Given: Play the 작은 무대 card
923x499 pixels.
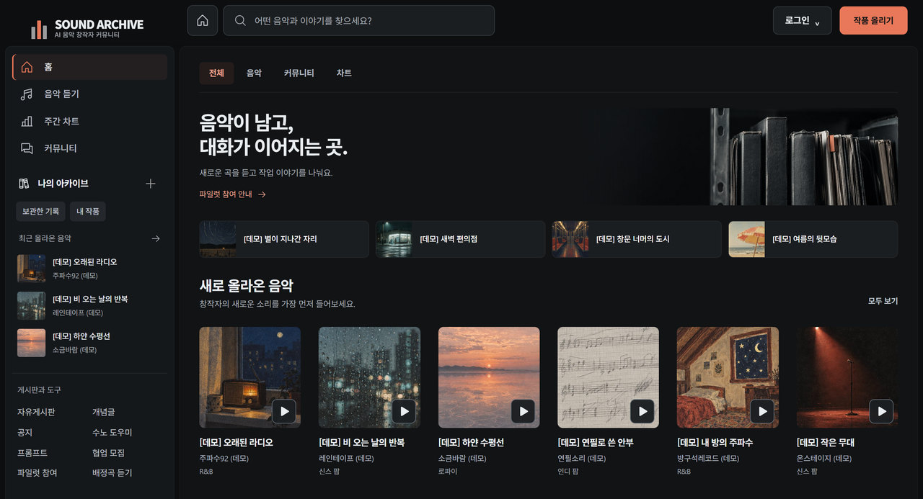Looking at the screenshot, I should [881, 411].
